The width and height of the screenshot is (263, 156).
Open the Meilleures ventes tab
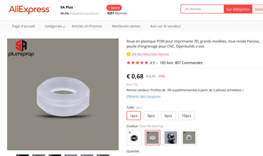click(126, 26)
